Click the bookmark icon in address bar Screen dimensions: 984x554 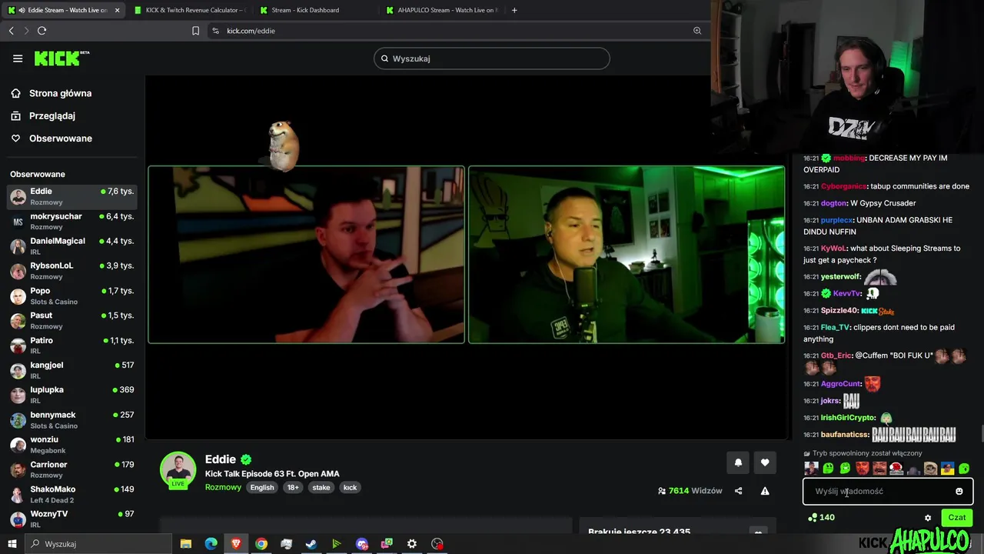pyautogui.click(x=195, y=31)
